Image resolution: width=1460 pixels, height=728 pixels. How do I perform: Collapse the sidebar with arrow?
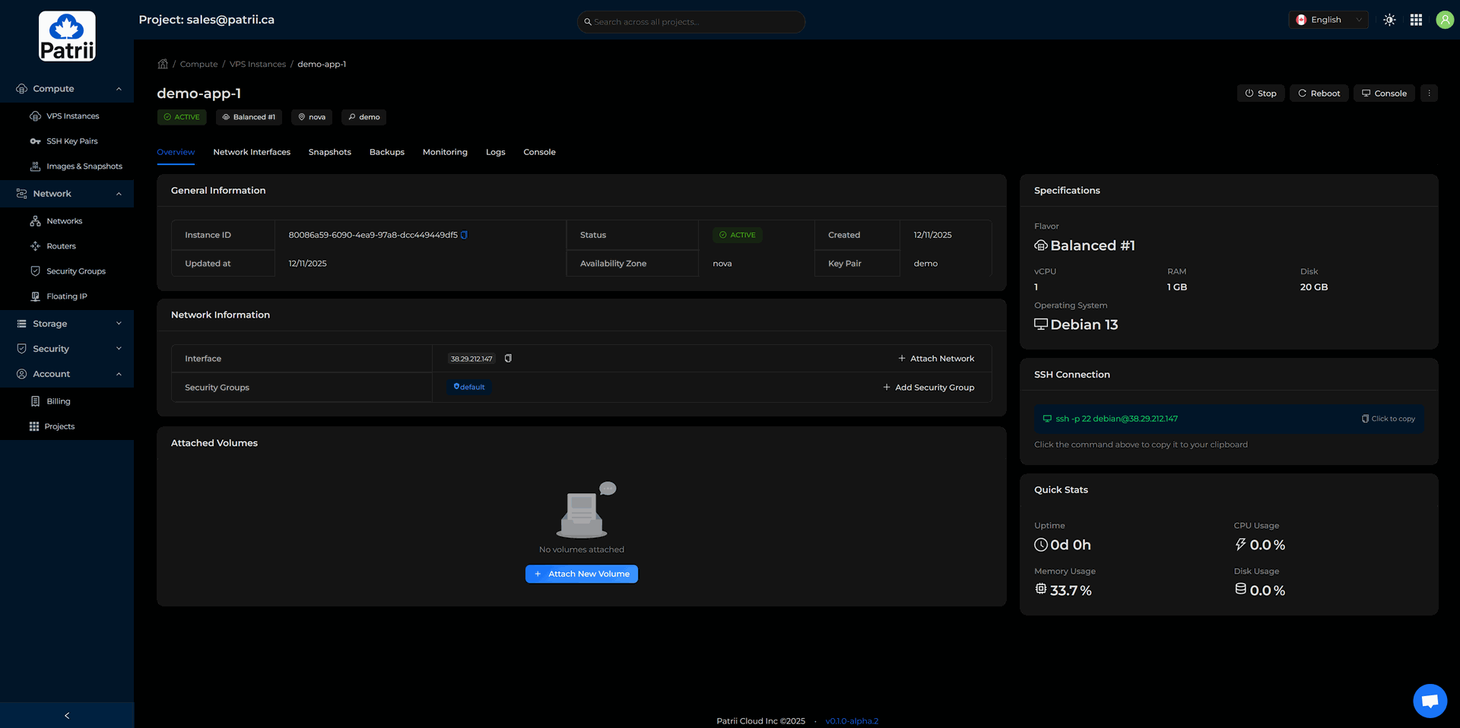pyautogui.click(x=67, y=715)
